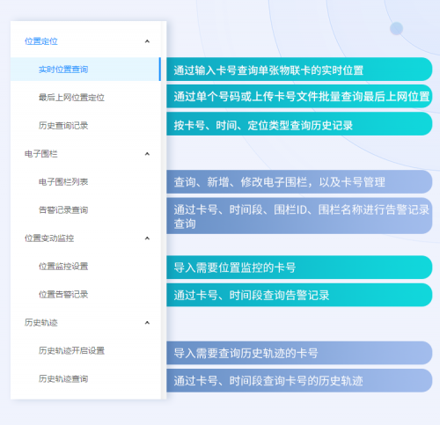Click the 按卡号、时间、定位类型查询历史记录 banner
Image resolution: width=440 pixels, height=425 pixels.
coord(299,124)
